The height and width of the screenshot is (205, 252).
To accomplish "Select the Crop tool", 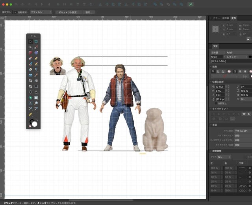I will pos(30,81).
